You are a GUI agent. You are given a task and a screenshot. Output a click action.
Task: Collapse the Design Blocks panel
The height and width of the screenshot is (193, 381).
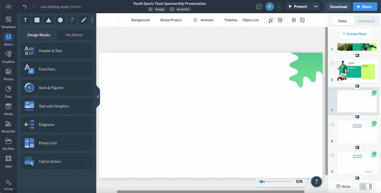[x=98, y=96]
